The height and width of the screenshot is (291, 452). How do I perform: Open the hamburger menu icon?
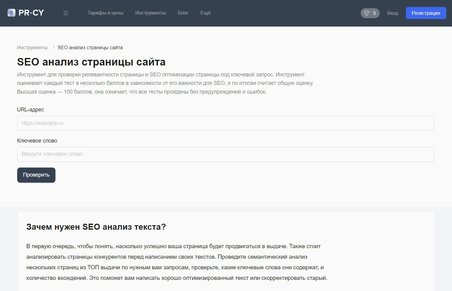[x=66, y=13]
